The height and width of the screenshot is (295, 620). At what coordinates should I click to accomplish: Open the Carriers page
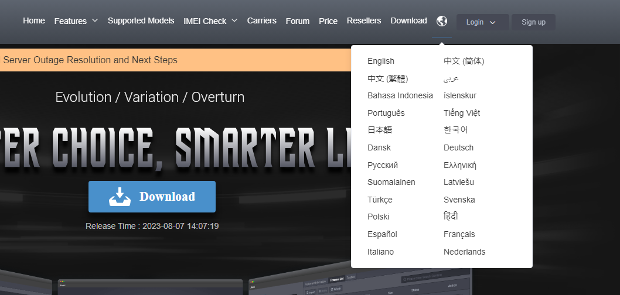point(261,20)
